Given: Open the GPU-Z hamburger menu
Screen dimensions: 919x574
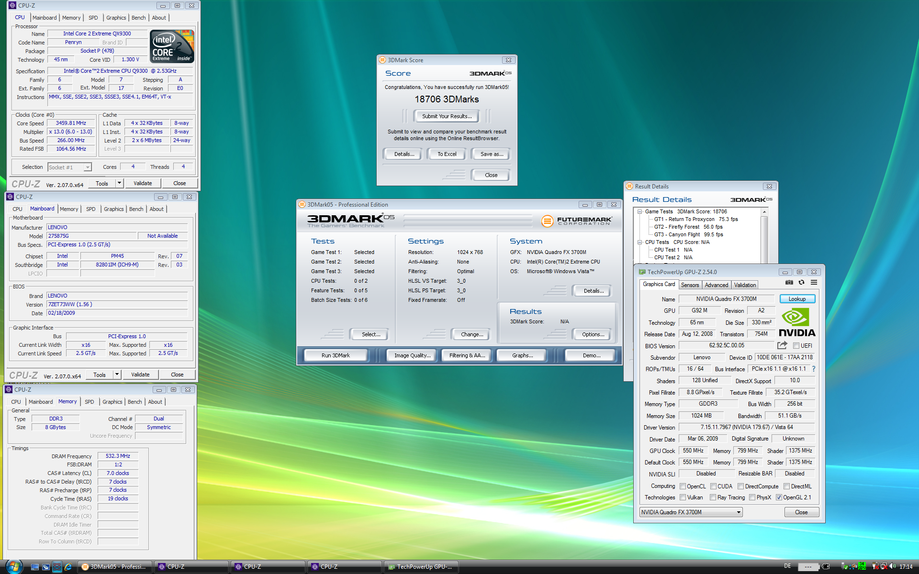Looking at the screenshot, I should click(x=814, y=283).
